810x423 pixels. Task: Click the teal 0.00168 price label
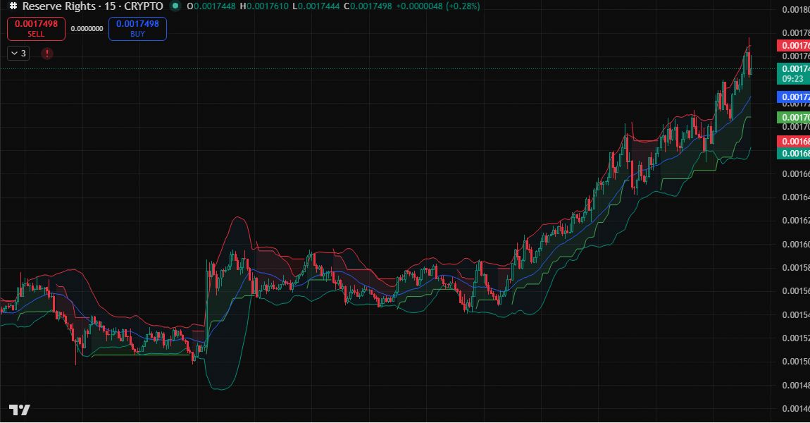tap(794, 153)
